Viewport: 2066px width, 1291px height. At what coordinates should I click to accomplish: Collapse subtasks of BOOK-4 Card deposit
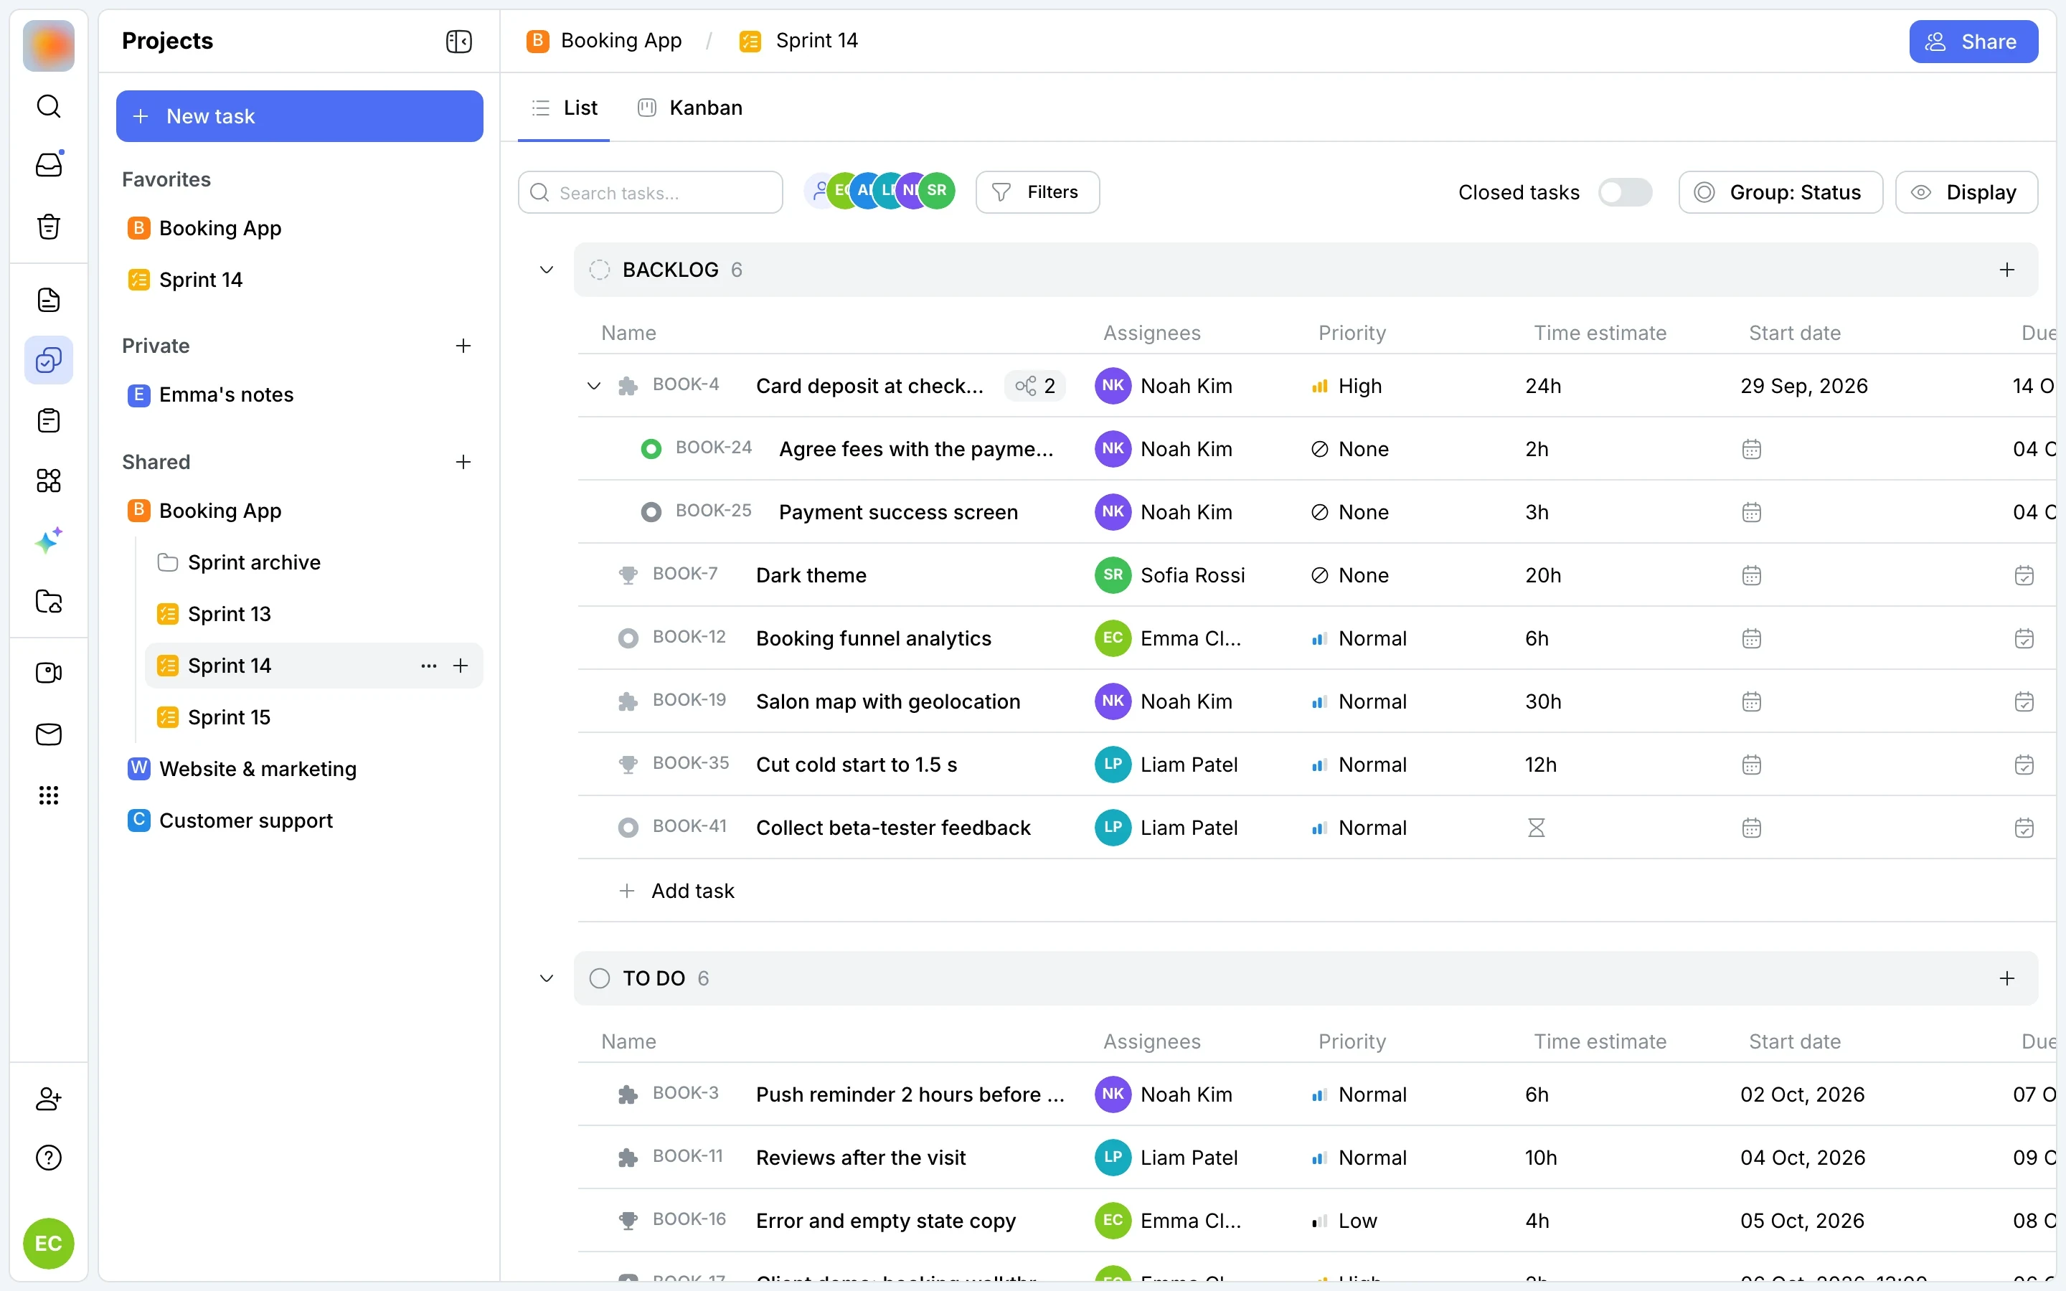pyautogui.click(x=594, y=386)
